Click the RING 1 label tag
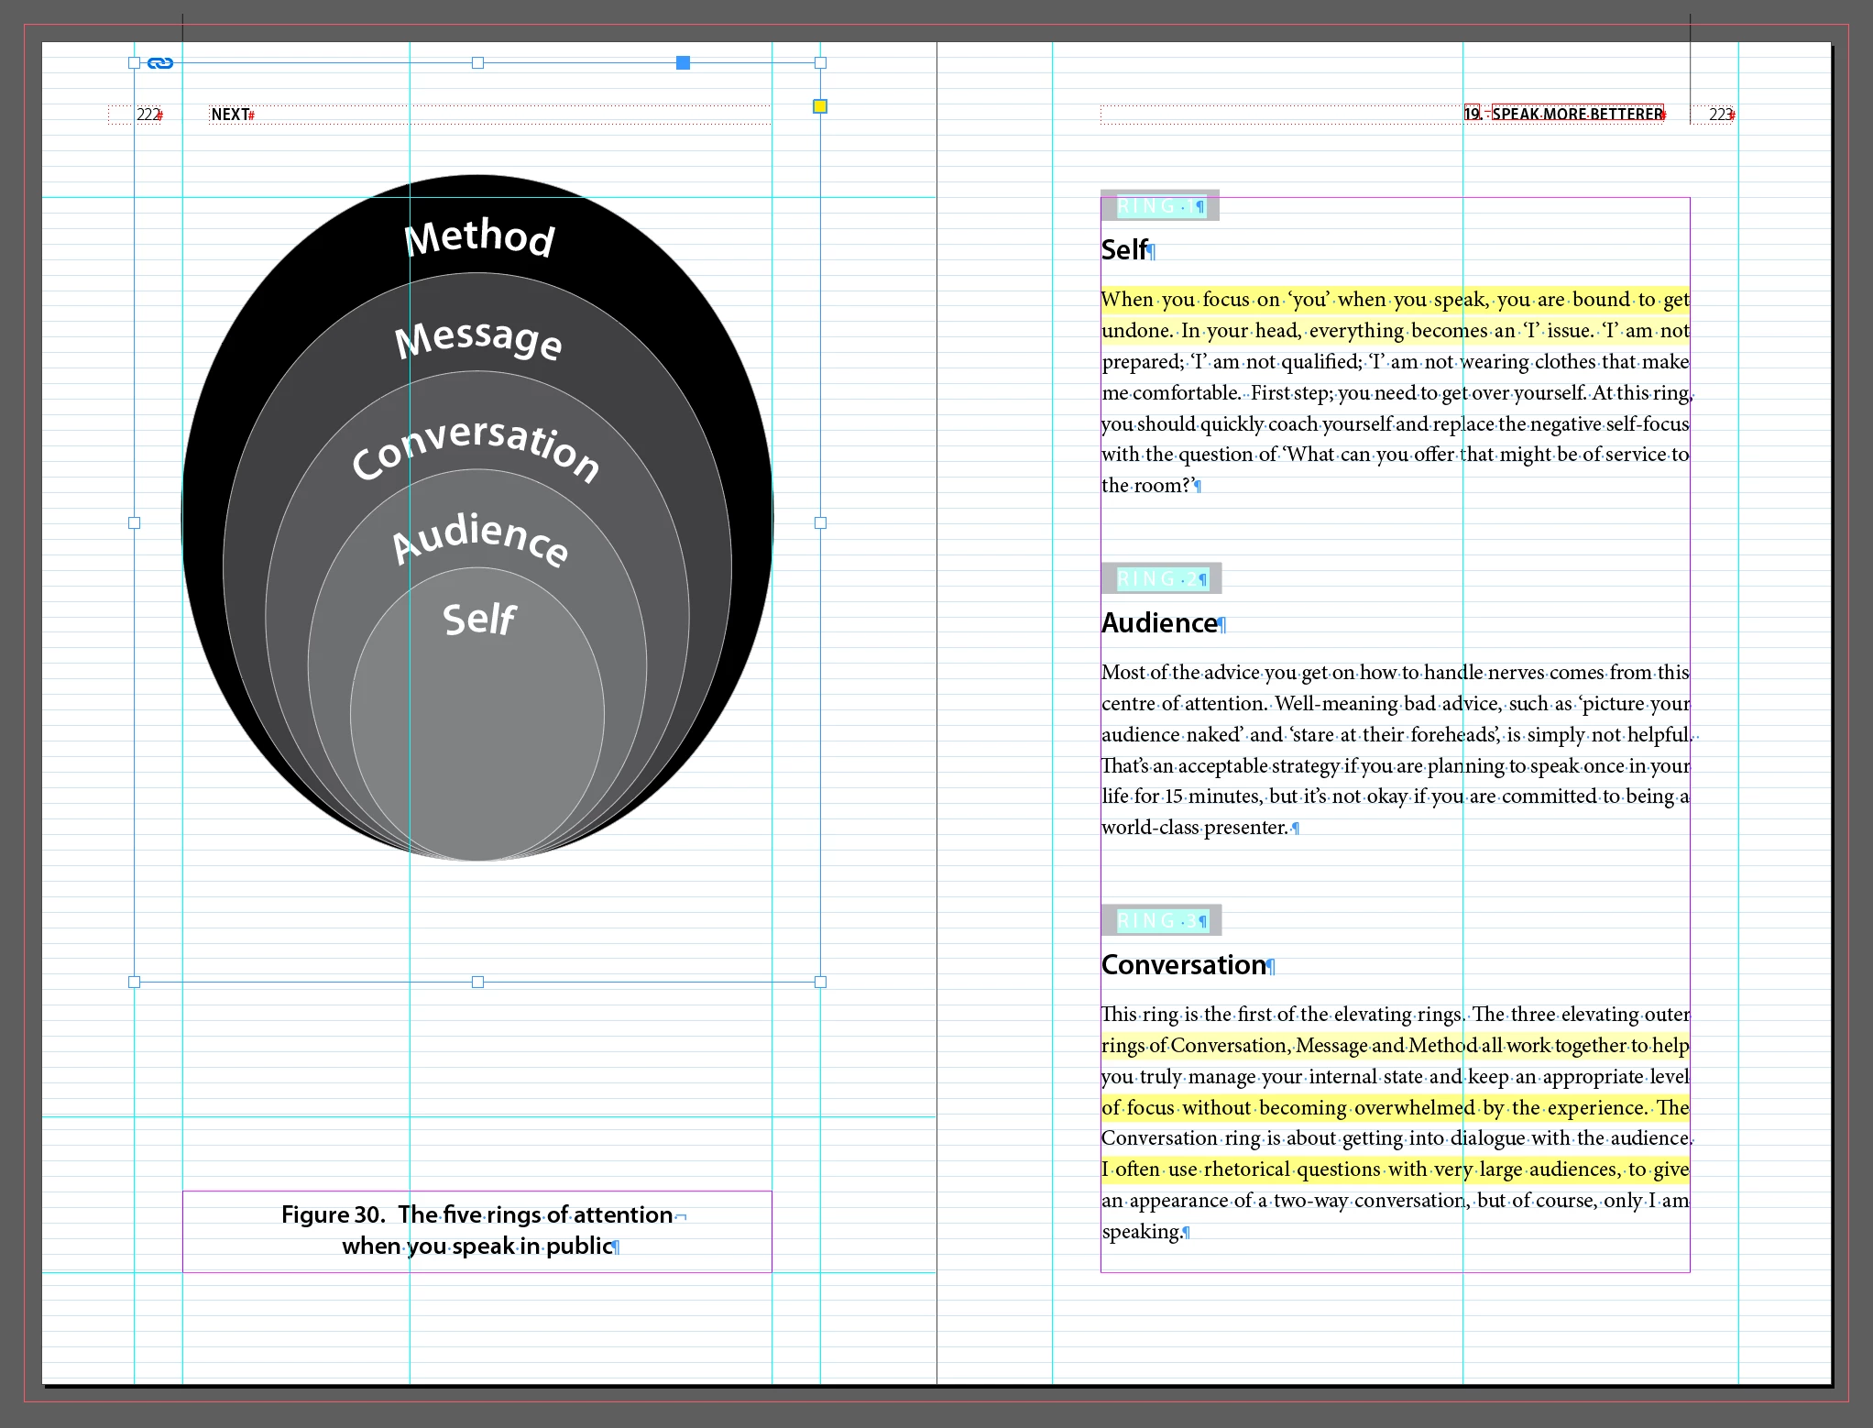The image size is (1873, 1428). pyautogui.click(x=1159, y=206)
